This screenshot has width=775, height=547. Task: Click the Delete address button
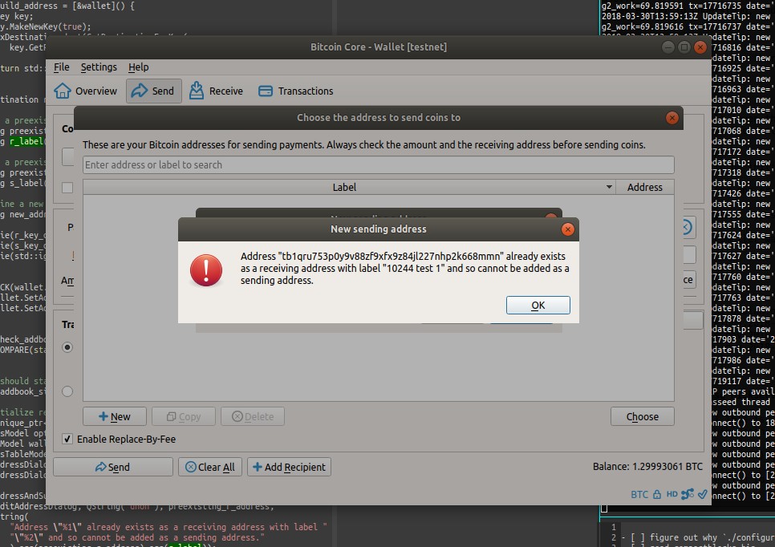click(x=253, y=416)
